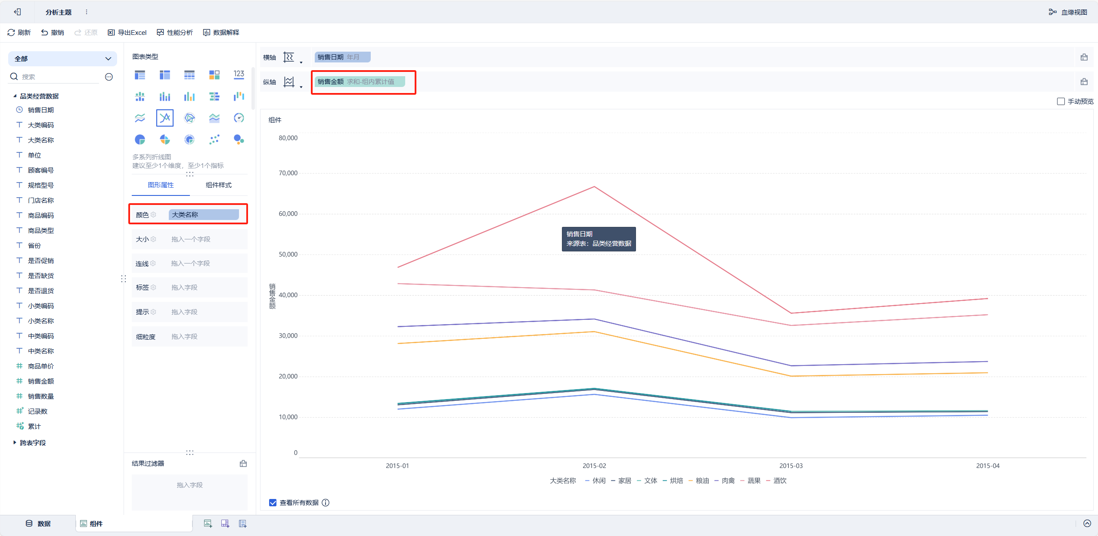Viewport: 1098px width, 536px height.
Task: Toggle the 酒饮 legend series
Action: (776, 481)
